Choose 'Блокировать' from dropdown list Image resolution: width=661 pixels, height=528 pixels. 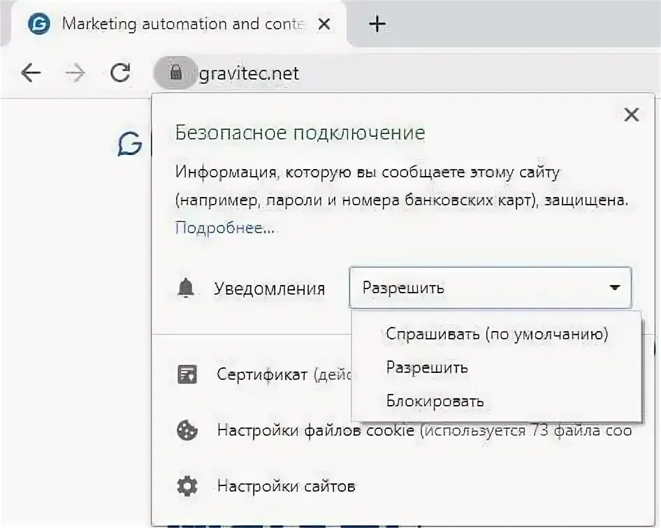pyautogui.click(x=435, y=401)
